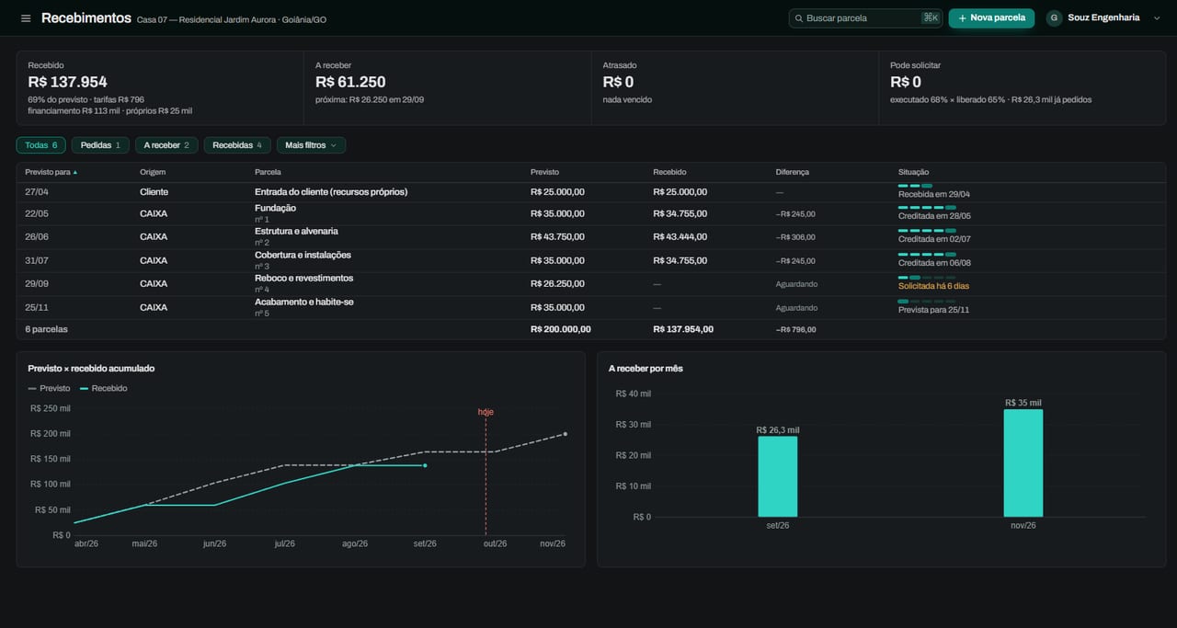Select 'Cobertura e instalações' parcela
This screenshot has width=1177, height=628.
(x=591, y=260)
